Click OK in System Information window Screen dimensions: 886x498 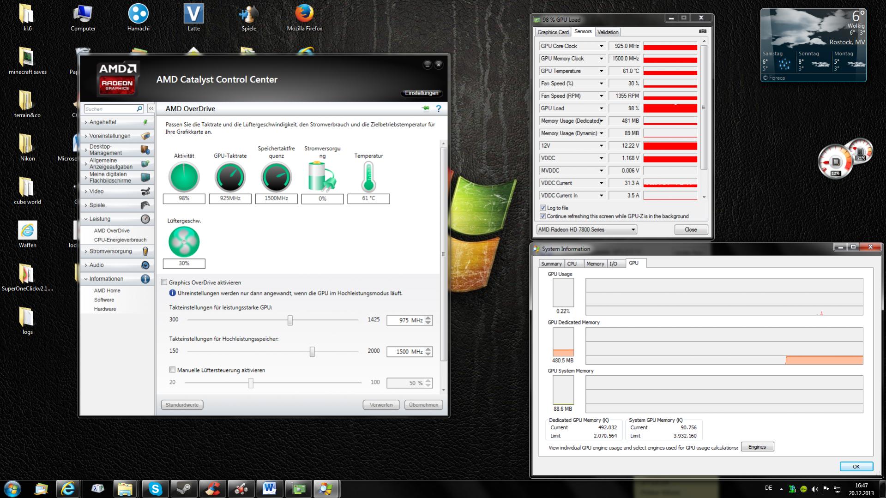coord(856,467)
